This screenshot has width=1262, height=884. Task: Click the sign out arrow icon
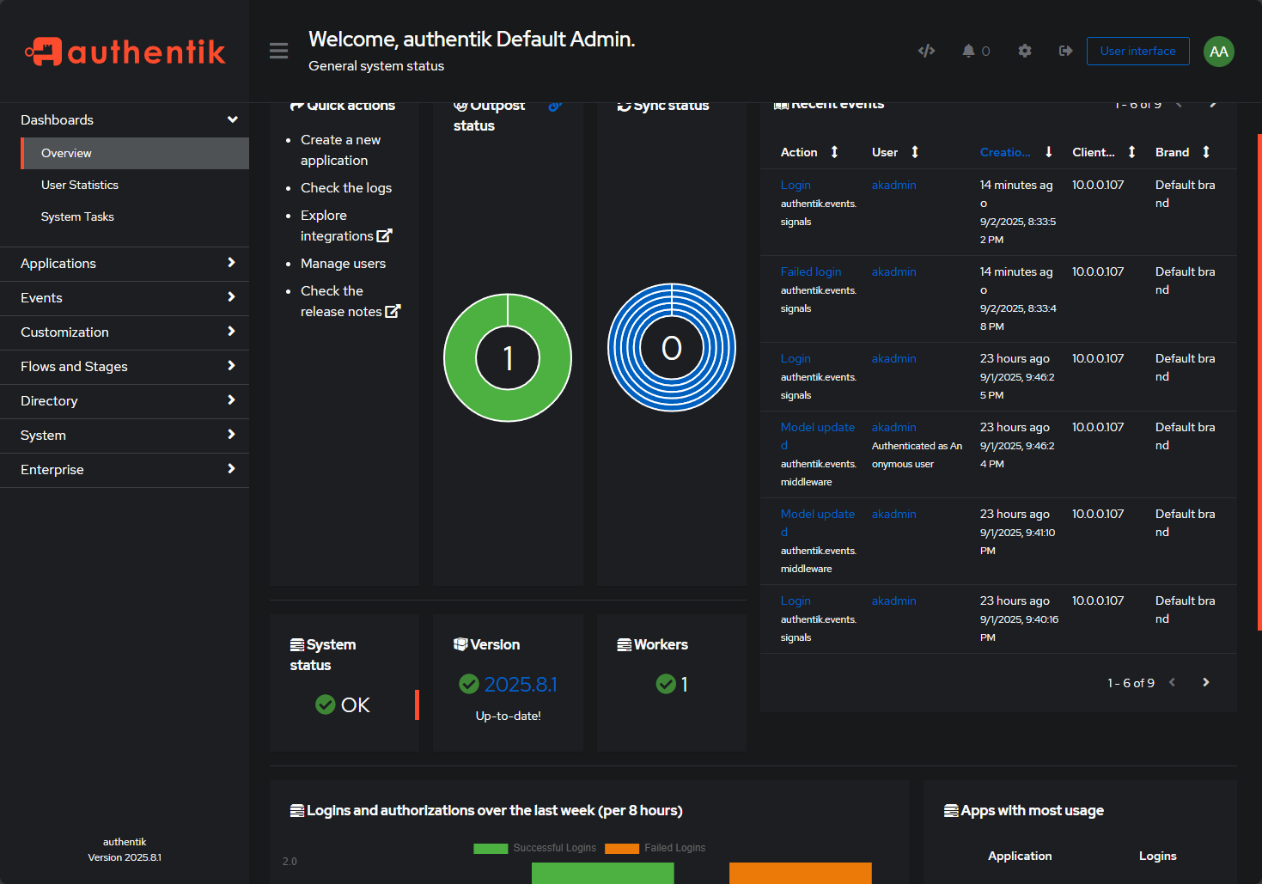click(1065, 51)
